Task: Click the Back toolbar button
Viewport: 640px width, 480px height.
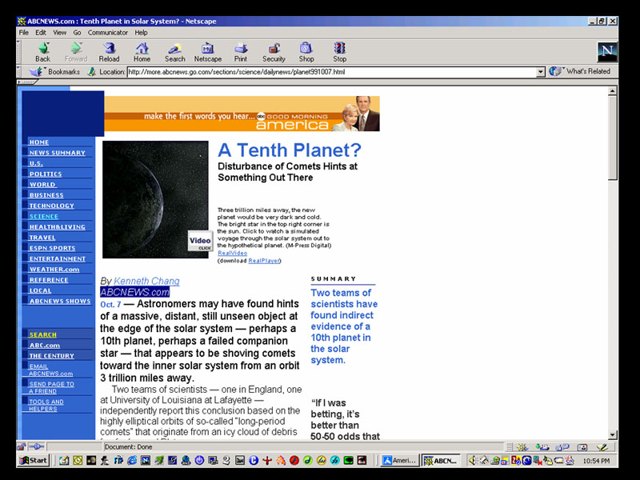Action: pyautogui.click(x=43, y=52)
